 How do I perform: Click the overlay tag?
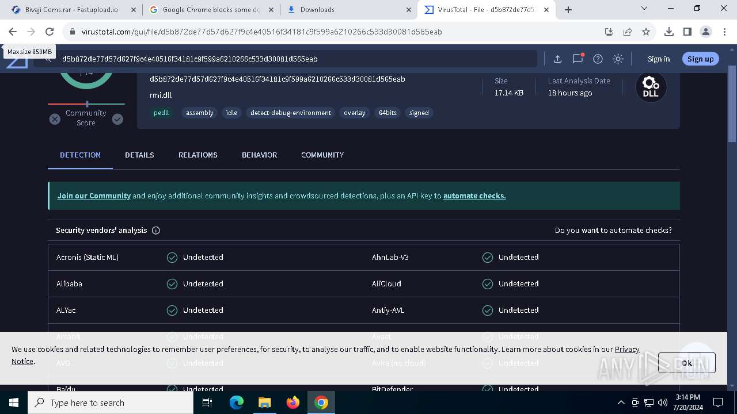pos(355,113)
